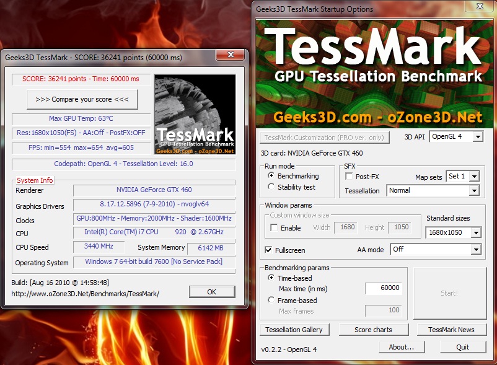
Task: Click the Max frames field showing 100
Action: [x=384, y=310]
